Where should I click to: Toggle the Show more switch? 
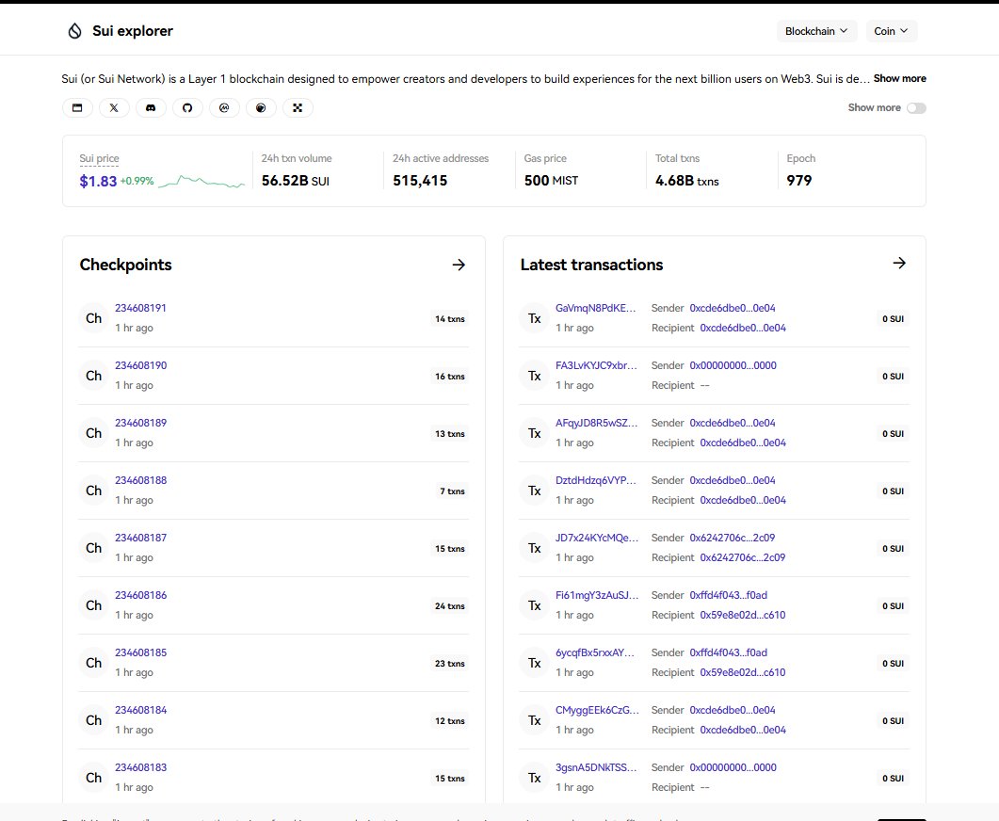point(916,107)
